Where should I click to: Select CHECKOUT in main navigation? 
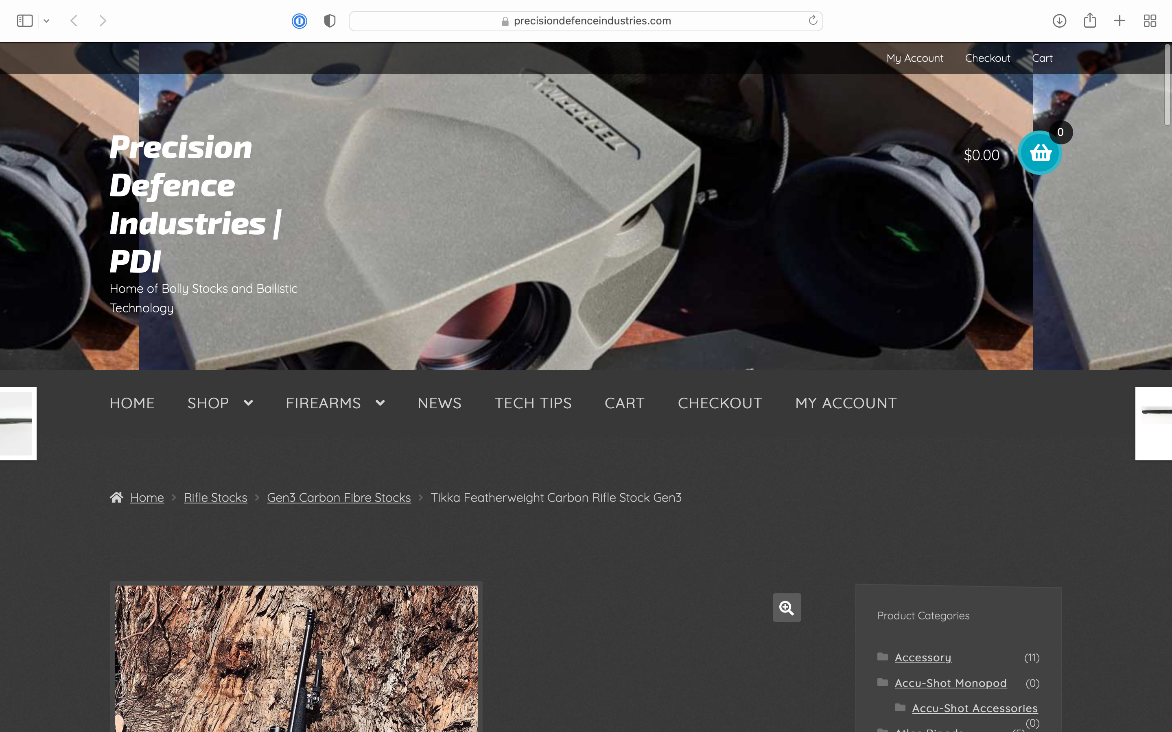point(719,403)
